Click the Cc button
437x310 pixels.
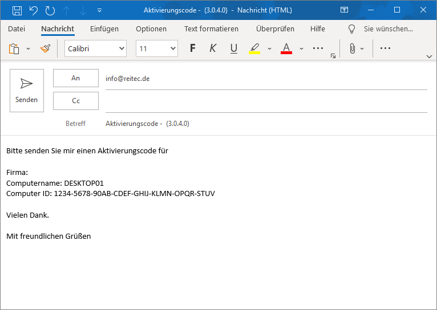(76, 101)
